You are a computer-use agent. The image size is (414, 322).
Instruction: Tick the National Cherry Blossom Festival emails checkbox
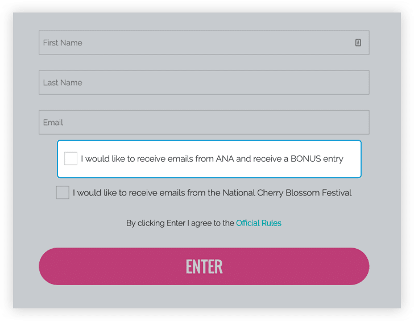point(63,193)
